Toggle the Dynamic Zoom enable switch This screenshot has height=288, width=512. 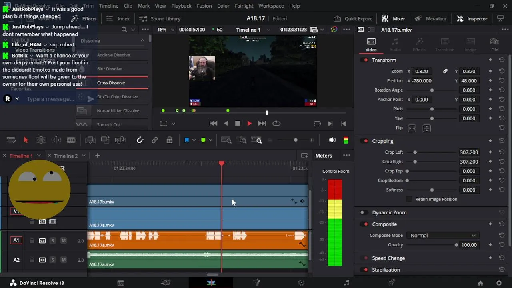(362, 212)
